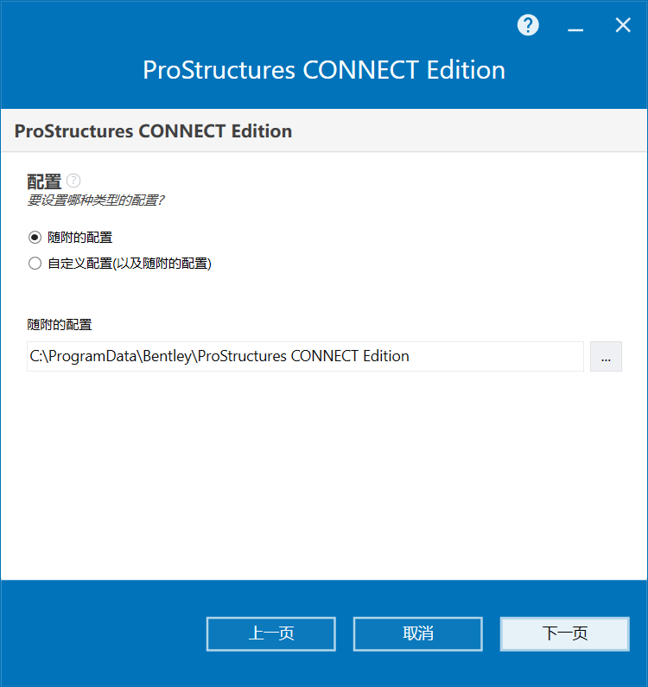Screen dimensions: 648x687
Task: Click the 自定义配置(以及随附的配置) label text
Action: 130,264
